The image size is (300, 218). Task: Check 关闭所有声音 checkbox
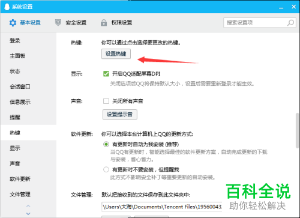(106, 101)
